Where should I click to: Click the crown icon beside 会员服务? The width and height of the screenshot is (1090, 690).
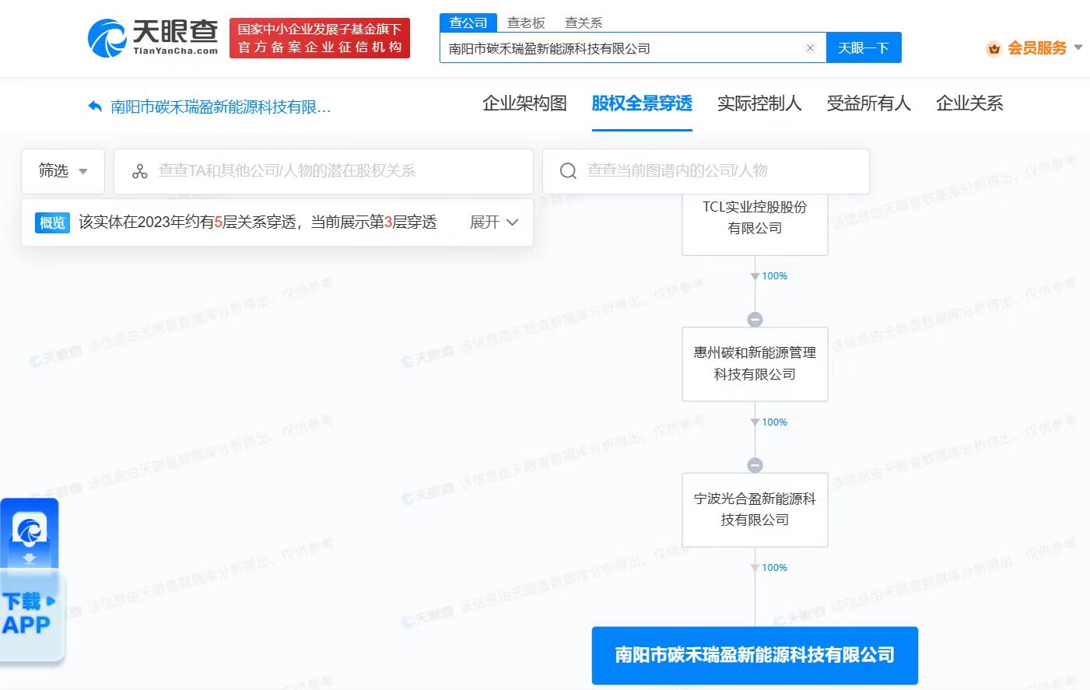click(994, 48)
